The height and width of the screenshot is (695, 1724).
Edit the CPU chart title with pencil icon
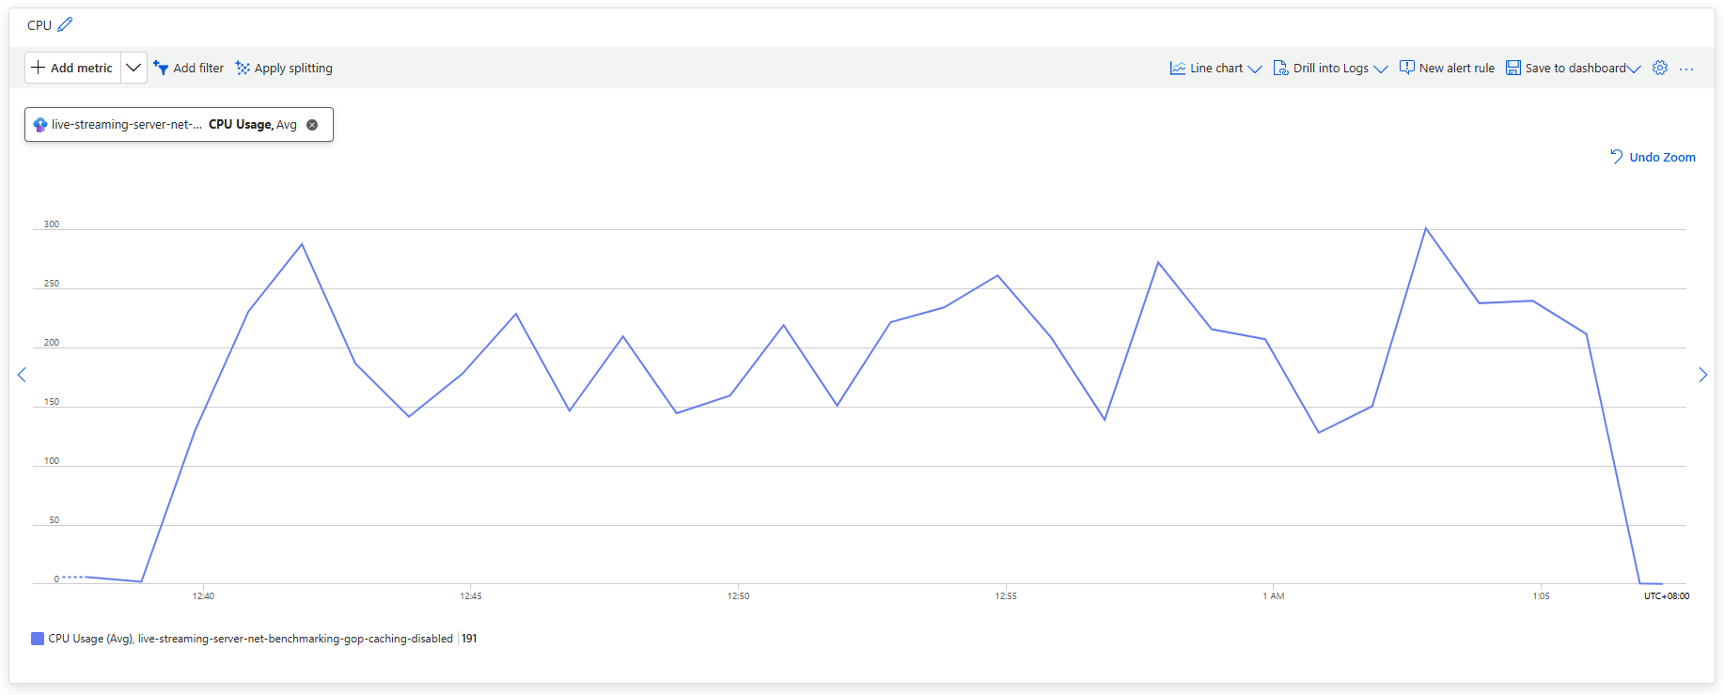click(65, 24)
